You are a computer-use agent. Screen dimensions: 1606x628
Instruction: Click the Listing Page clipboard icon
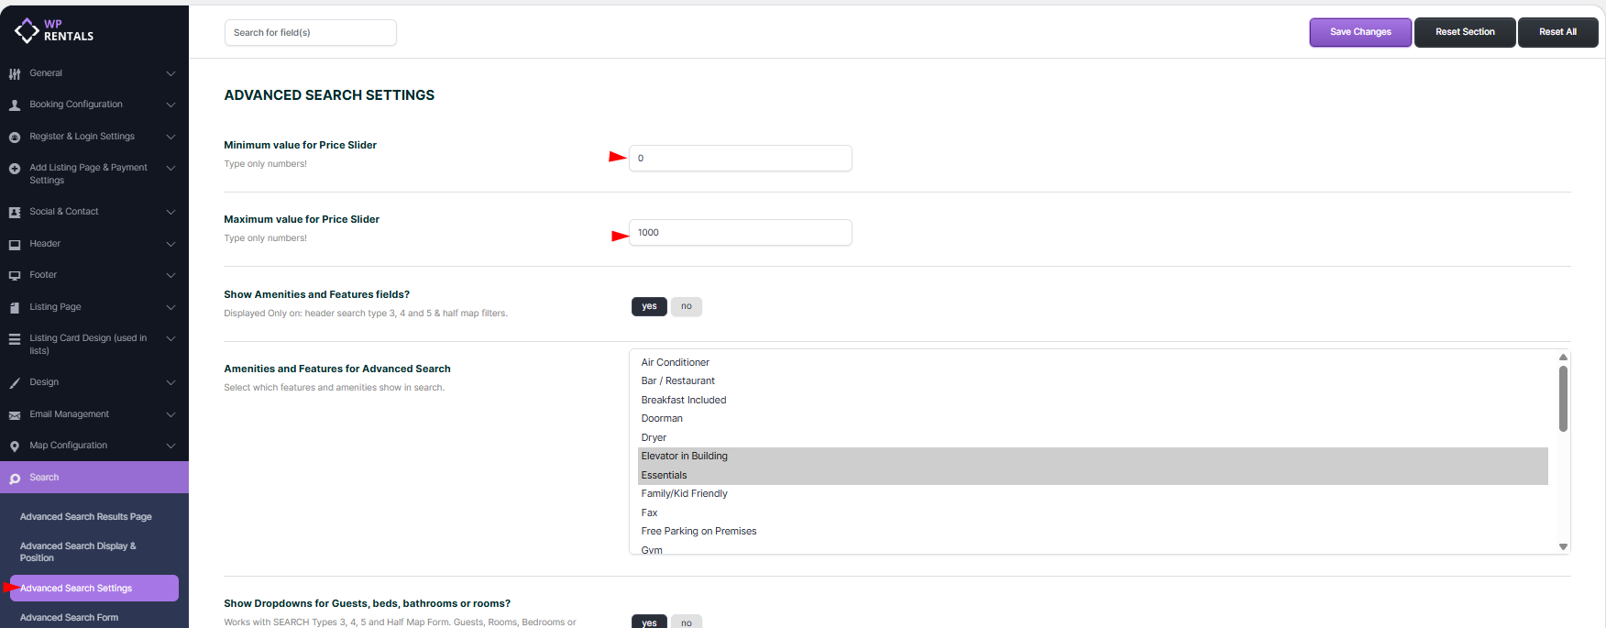pos(15,308)
